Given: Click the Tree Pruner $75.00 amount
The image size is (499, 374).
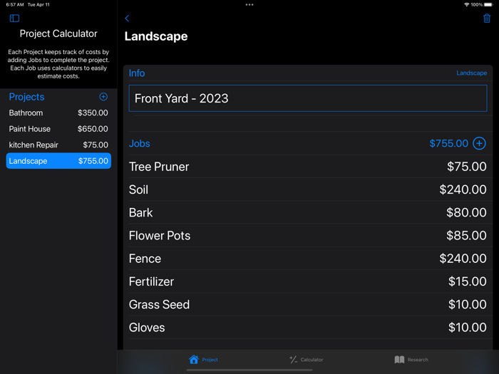Looking at the screenshot, I should (x=466, y=167).
